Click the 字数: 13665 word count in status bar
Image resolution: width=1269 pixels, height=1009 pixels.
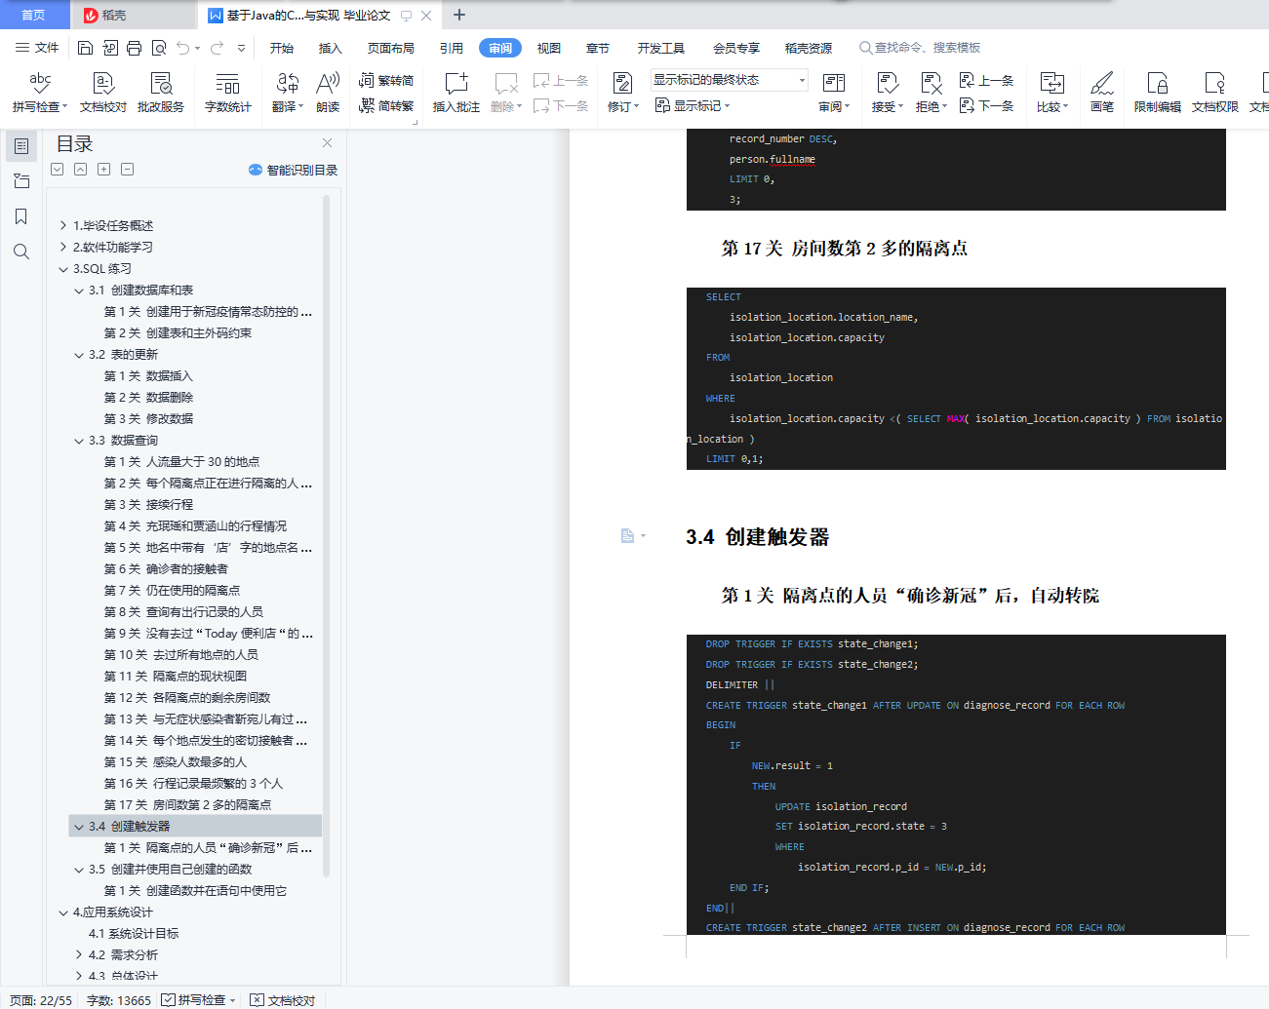pos(119,1000)
